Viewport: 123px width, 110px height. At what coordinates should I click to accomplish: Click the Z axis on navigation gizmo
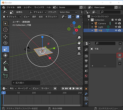(x=74, y=23)
